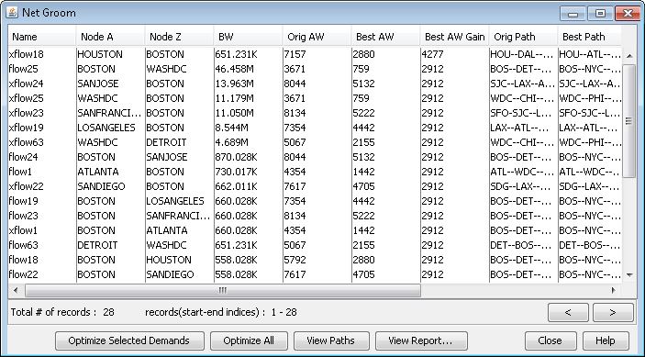Viewport: 645px width, 357px height.
Task: Click BW value 11.179M
Action: (234, 98)
